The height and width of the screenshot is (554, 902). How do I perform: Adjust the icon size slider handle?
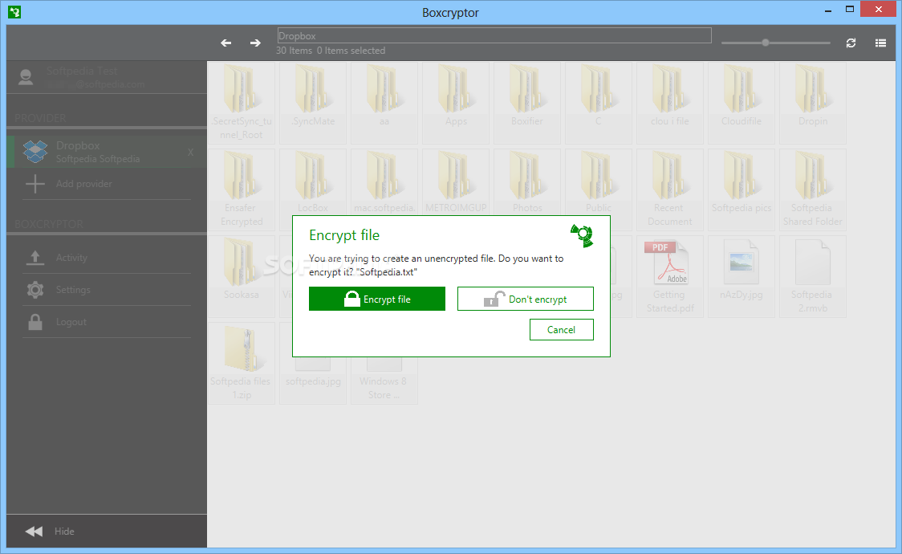point(765,43)
